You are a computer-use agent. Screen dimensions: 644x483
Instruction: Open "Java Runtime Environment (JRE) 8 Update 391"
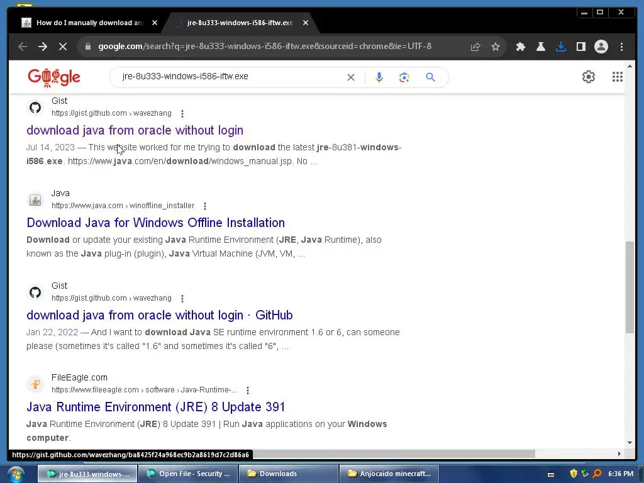(156, 407)
